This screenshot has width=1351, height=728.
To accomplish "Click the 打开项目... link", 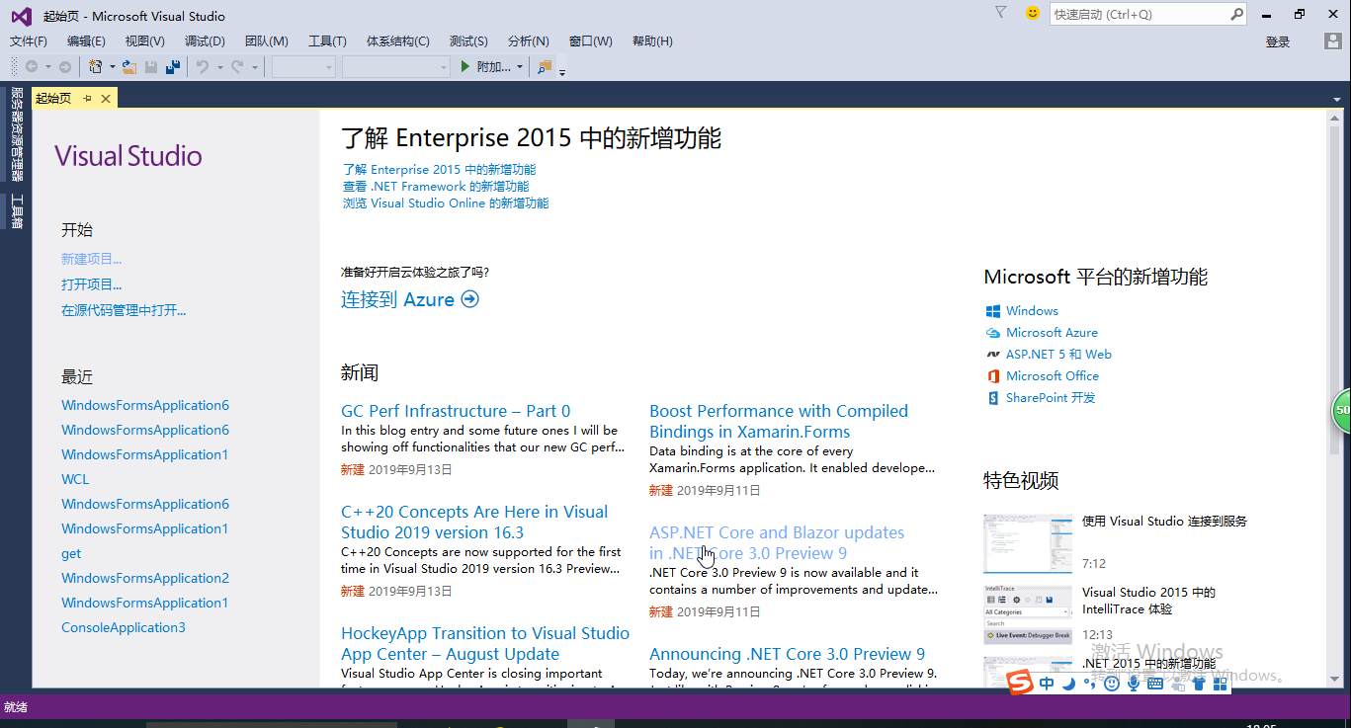I will pos(92,284).
